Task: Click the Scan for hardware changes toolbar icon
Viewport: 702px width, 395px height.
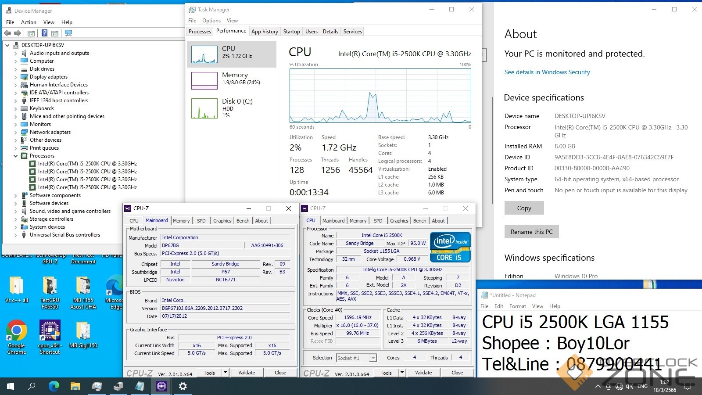Action: (x=68, y=33)
